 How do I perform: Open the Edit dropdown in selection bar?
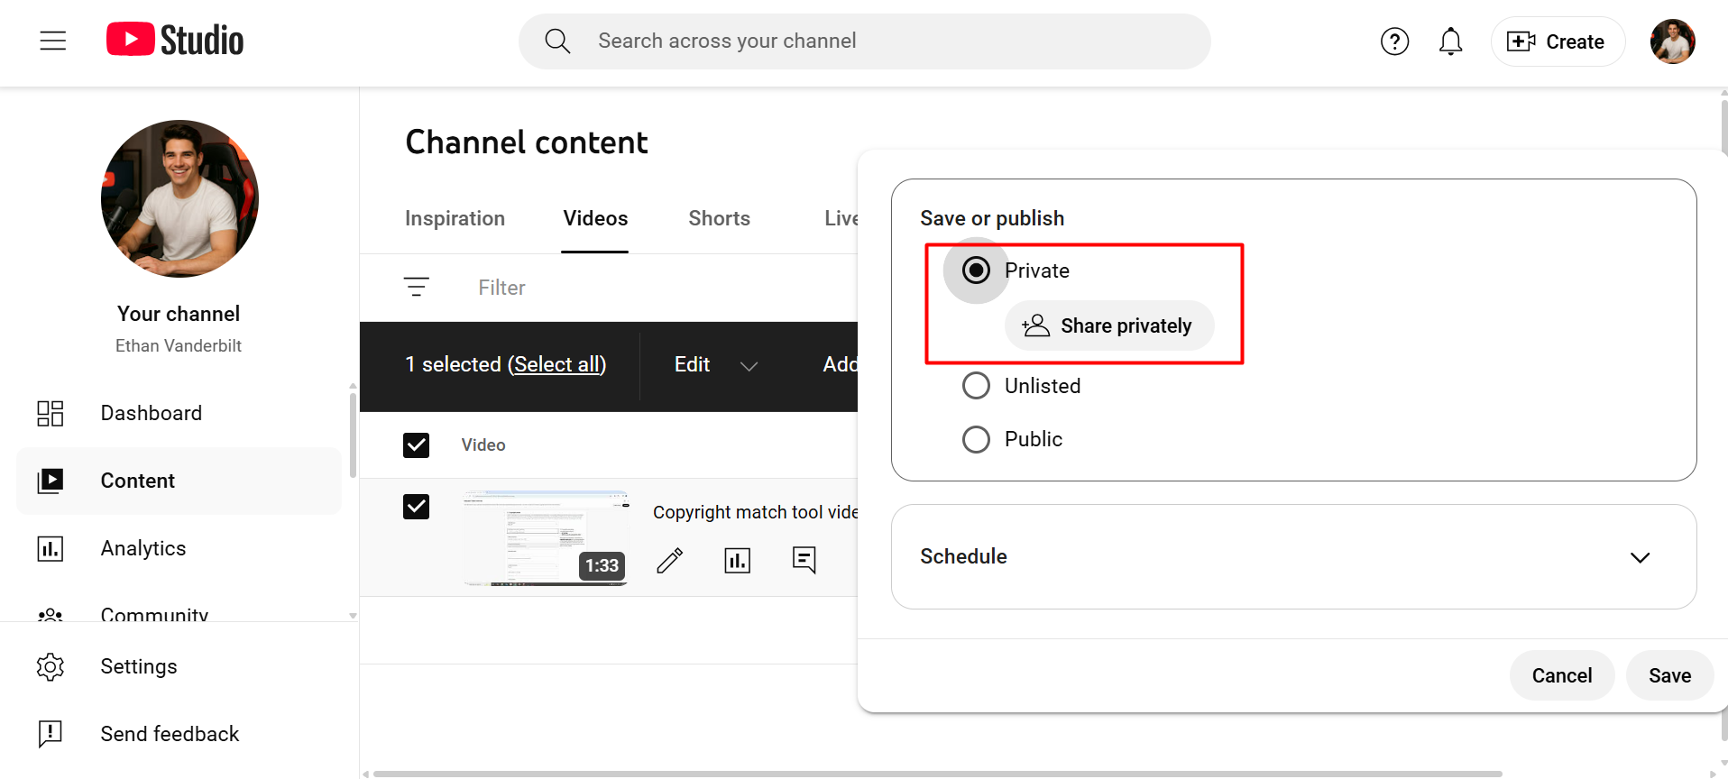click(x=716, y=365)
